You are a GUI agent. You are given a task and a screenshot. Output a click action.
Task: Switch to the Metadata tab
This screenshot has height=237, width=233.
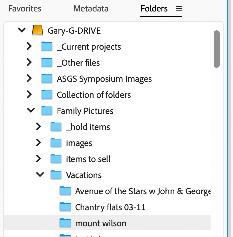pyautogui.click(x=90, y=9)
